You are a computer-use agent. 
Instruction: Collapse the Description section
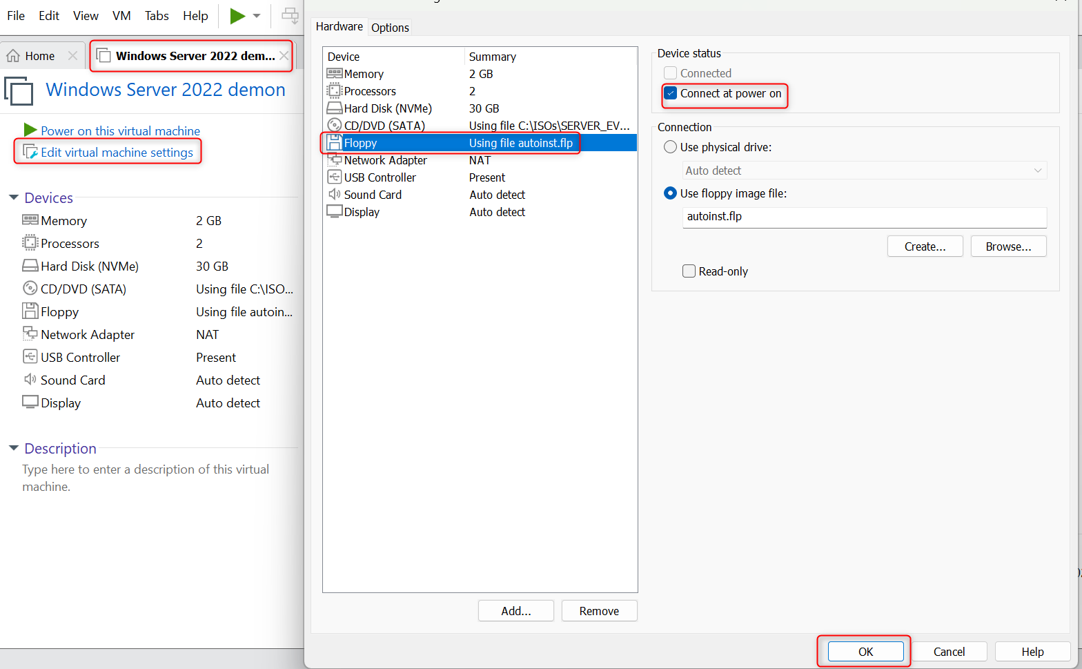[13, 448]
